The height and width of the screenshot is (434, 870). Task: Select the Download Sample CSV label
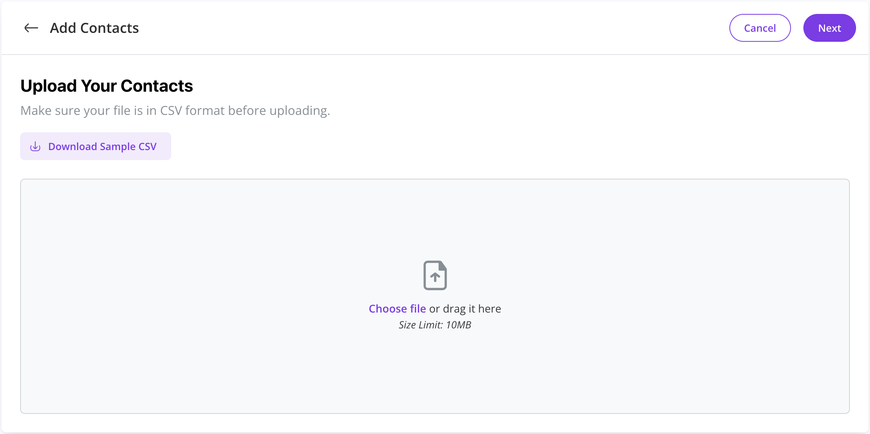102,147
